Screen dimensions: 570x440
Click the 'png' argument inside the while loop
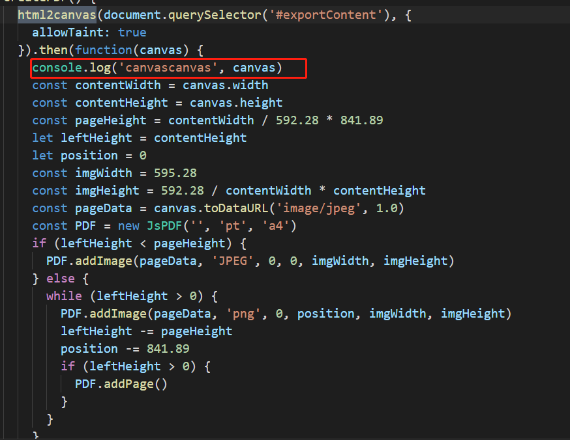[243, 313]
